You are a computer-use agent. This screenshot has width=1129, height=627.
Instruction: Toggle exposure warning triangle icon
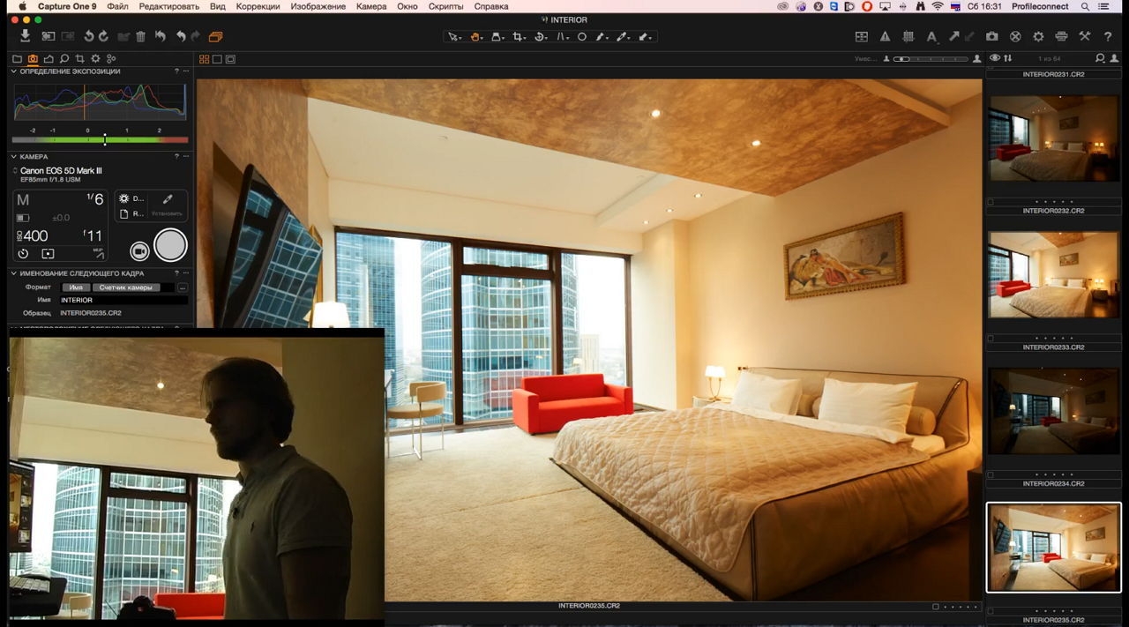885,37
